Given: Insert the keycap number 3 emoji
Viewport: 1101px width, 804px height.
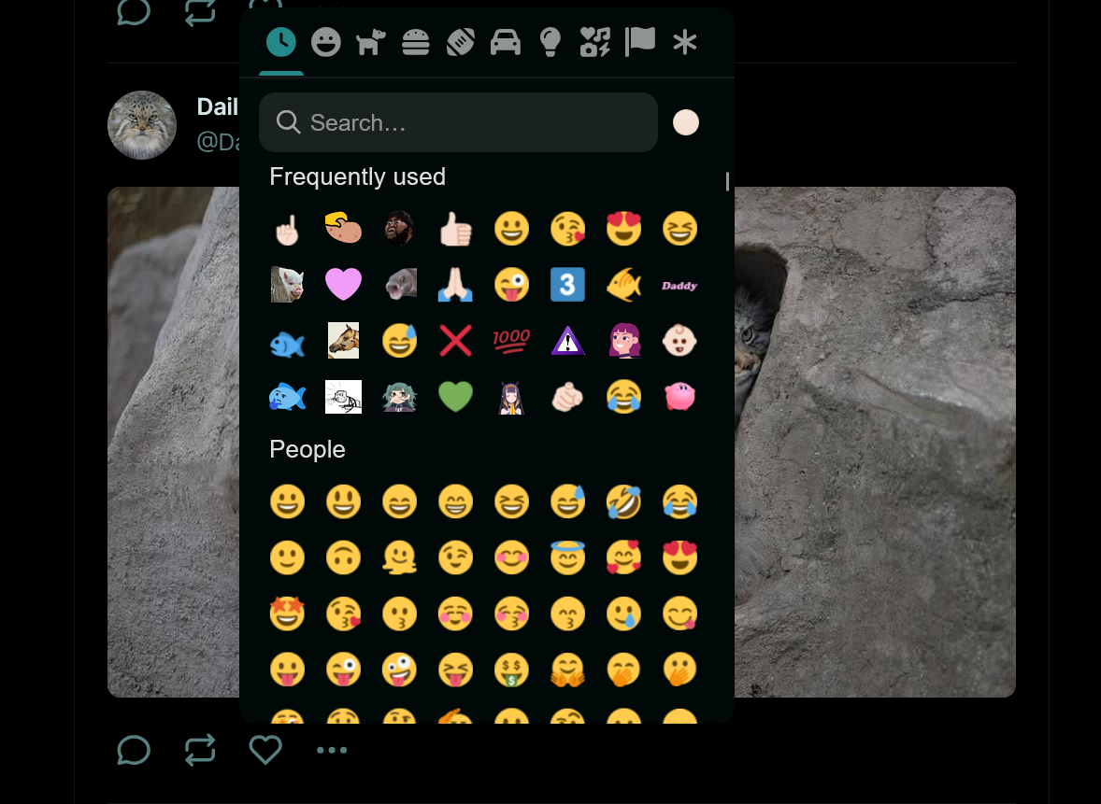Looking at the screenshot, I should (567, 285).
